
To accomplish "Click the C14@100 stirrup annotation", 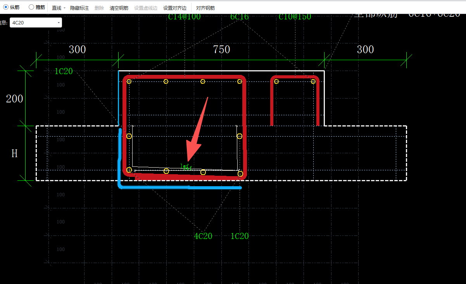I will point(185,17).
